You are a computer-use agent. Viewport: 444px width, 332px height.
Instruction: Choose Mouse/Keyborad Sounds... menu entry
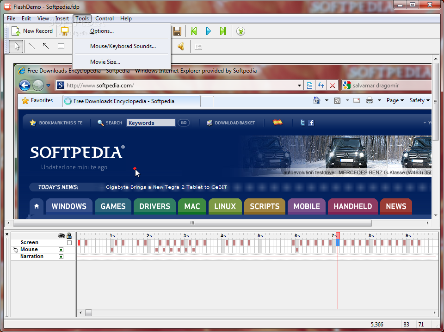122,46
